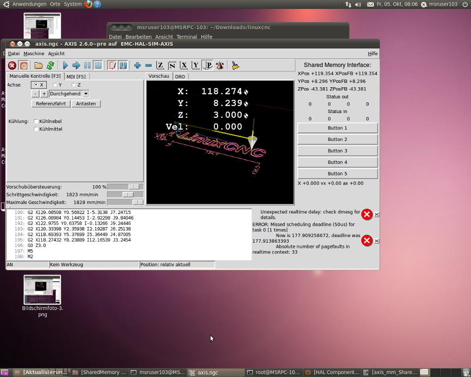Viewport: 471px width, 377px height.
Task: Open Durchgehend jog increment dropdown
Action: point(86,94)
